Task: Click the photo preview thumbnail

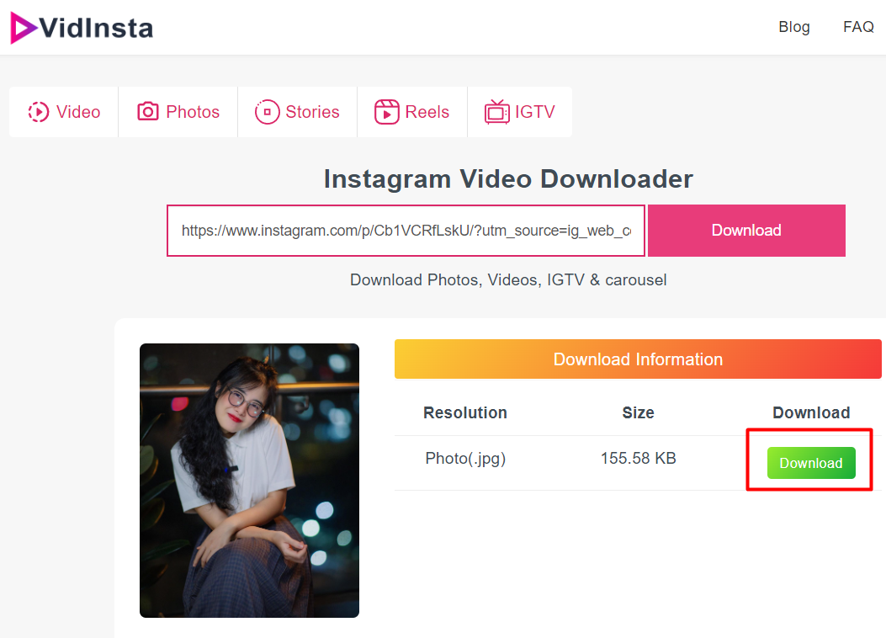Action: (x=249, y=480)
